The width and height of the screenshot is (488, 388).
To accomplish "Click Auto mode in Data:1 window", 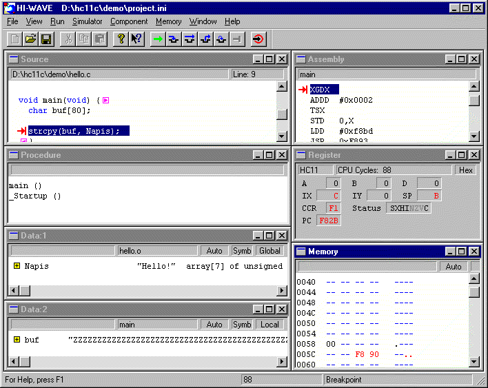I will pos(214,251).
